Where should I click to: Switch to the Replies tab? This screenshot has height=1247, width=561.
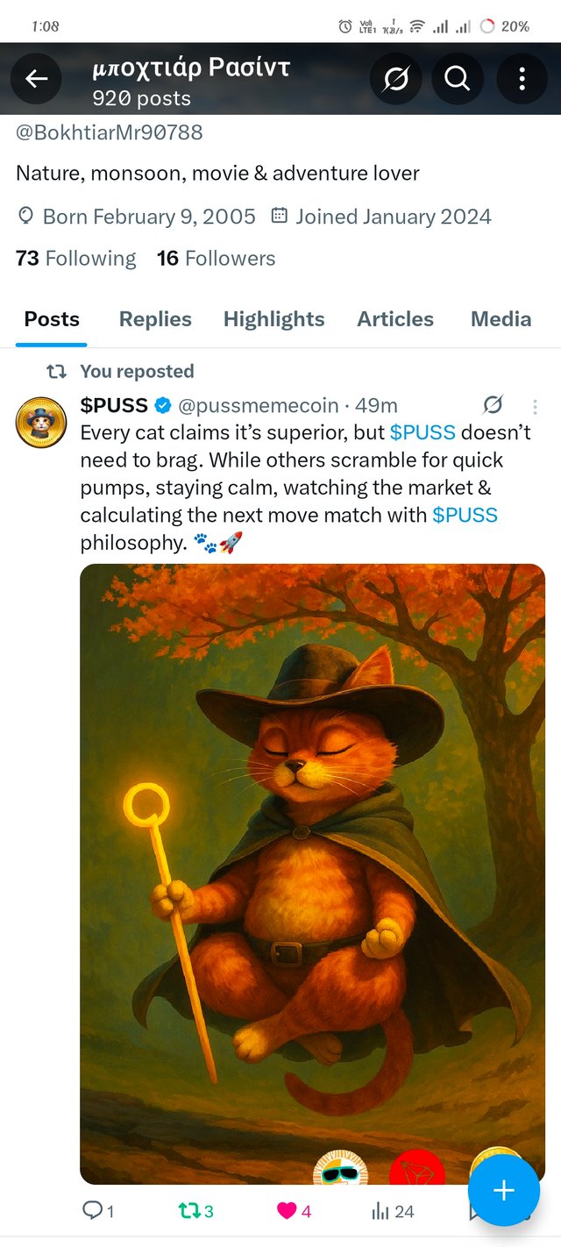point(155,319)
